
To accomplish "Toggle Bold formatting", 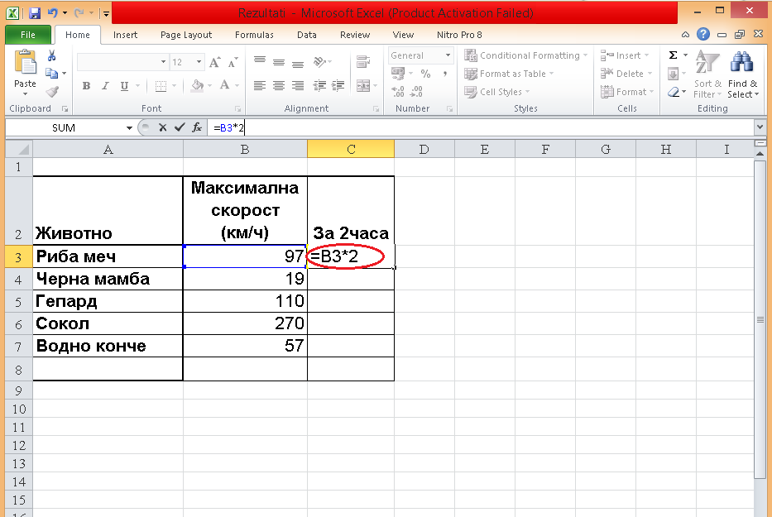I will point(86,86).
